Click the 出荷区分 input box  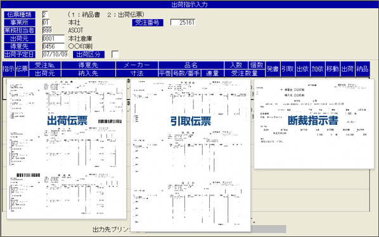point(115,54)
